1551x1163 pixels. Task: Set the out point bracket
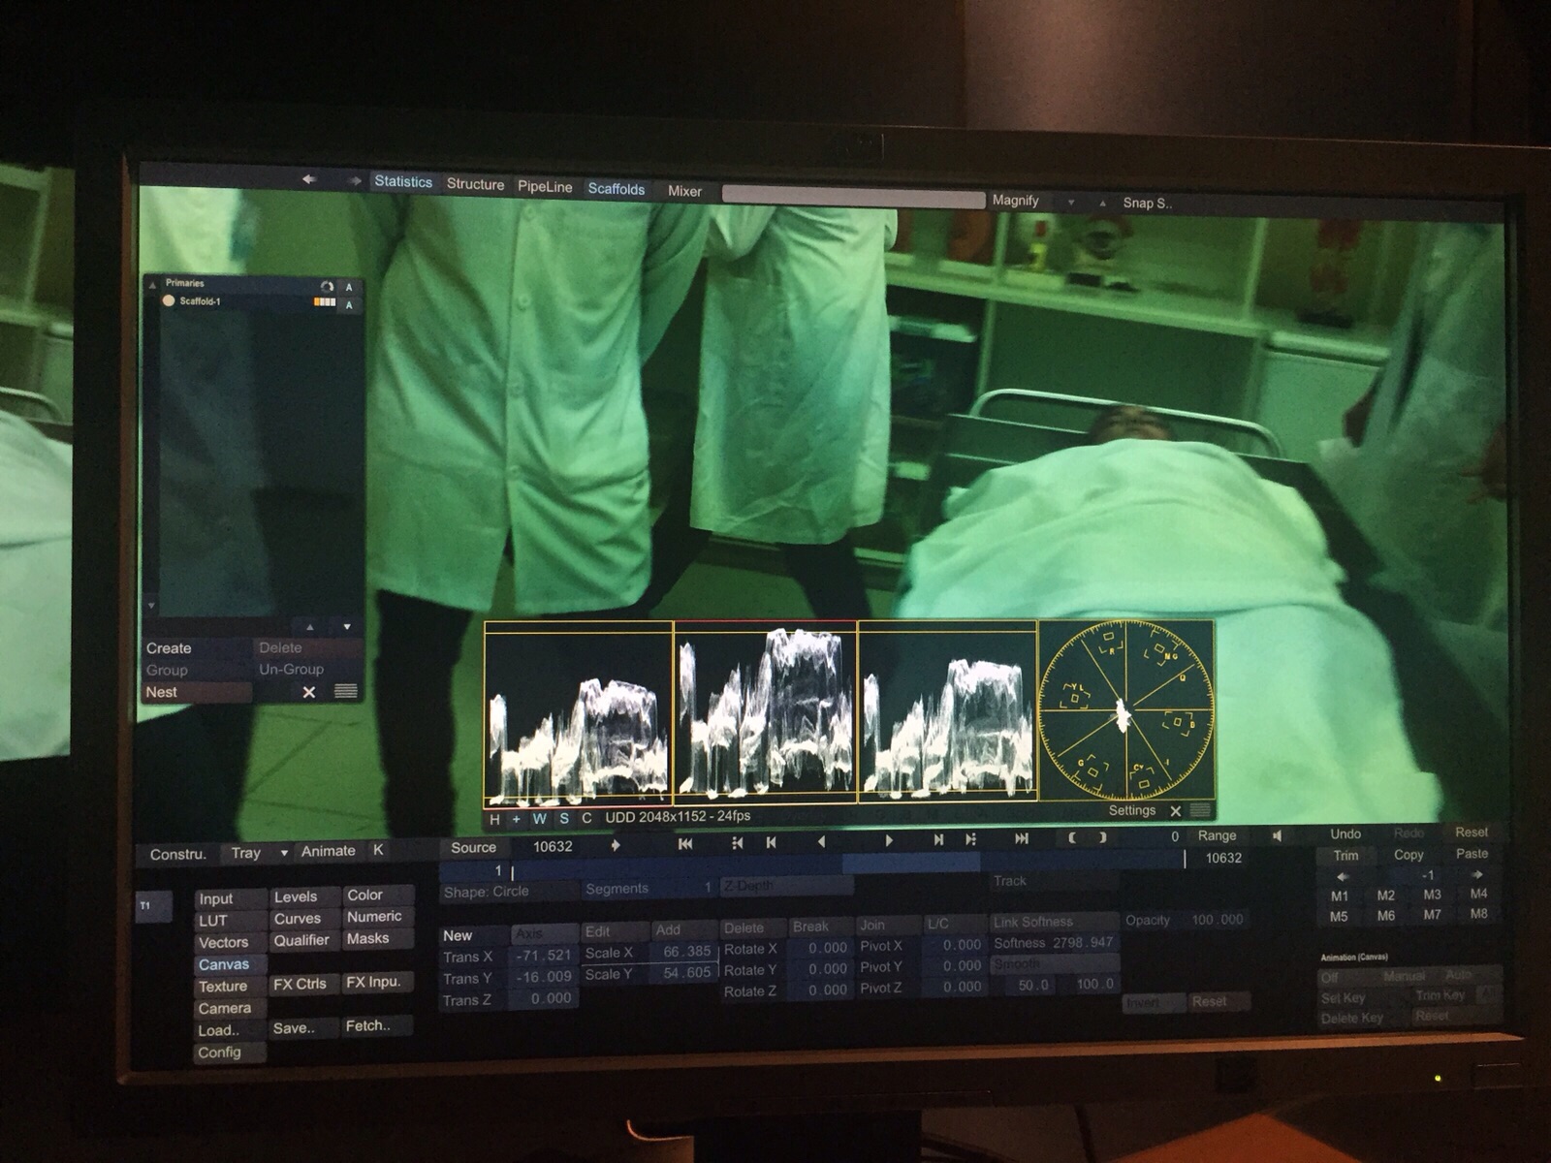pos(1102,837)
